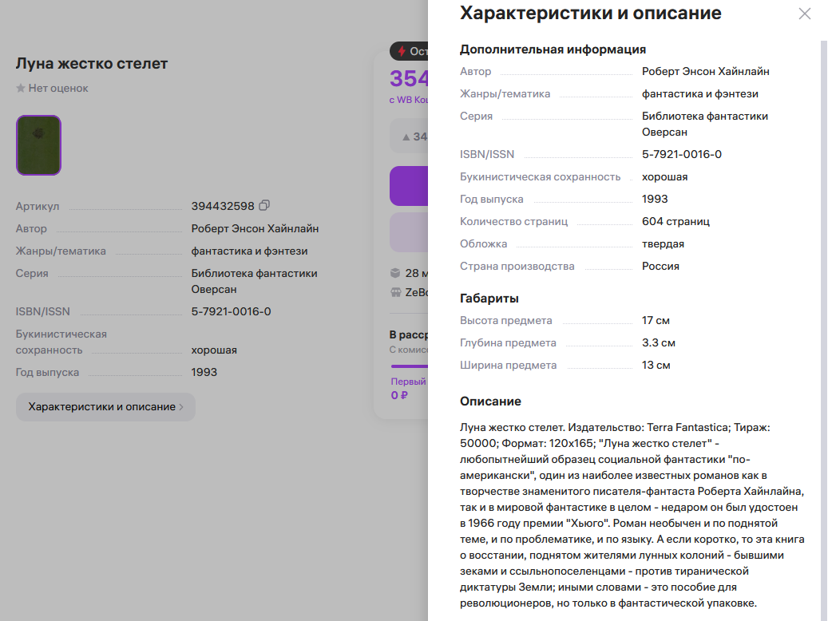Click the installment progress bar
The height and width of the screenshot is (621, 828).
click(410, 366)
